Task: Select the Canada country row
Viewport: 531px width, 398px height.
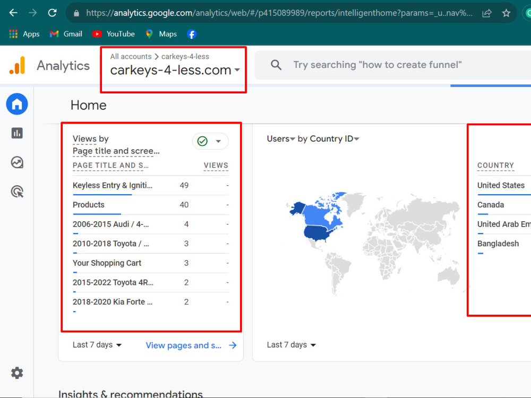Action: (x=504, y=205)
